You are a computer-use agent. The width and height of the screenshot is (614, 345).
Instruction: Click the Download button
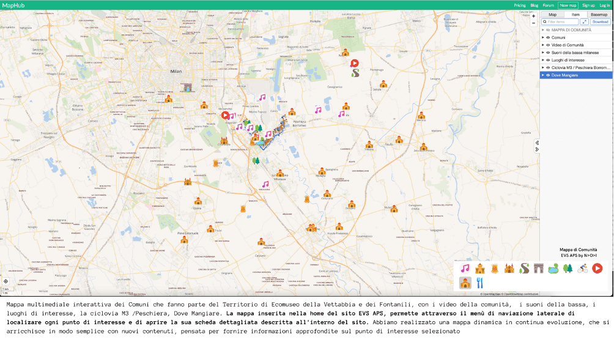[x=601, y=22]
